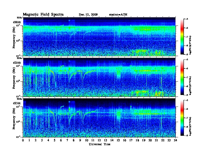This screenshot has width=209, height=161.
Task: Click hour 5 on the time axis
Action: [55, 140]
